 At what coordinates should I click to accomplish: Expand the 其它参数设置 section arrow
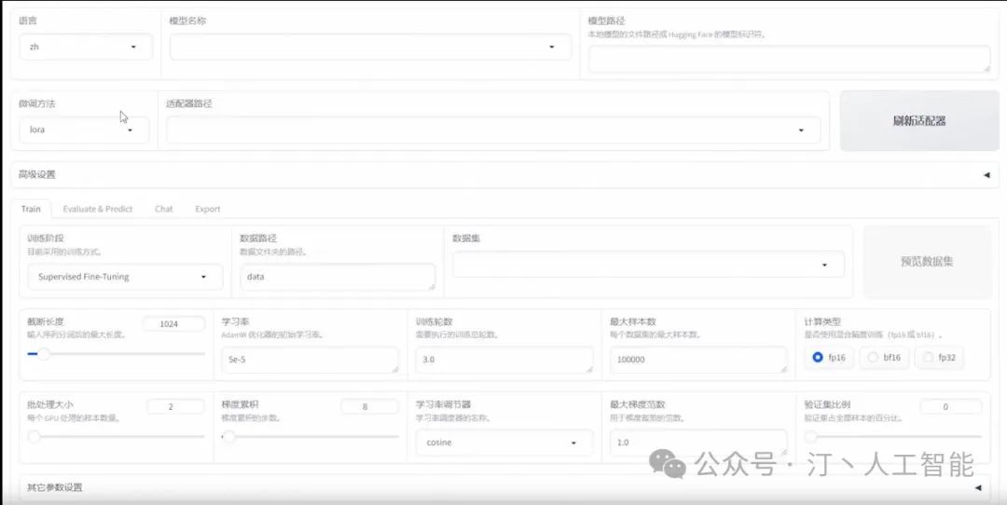(978, 487)
